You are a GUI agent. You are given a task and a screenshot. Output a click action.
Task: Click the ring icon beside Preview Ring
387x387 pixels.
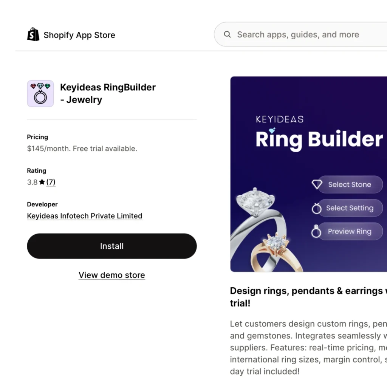pyautogui.click(x=316, y=231)
